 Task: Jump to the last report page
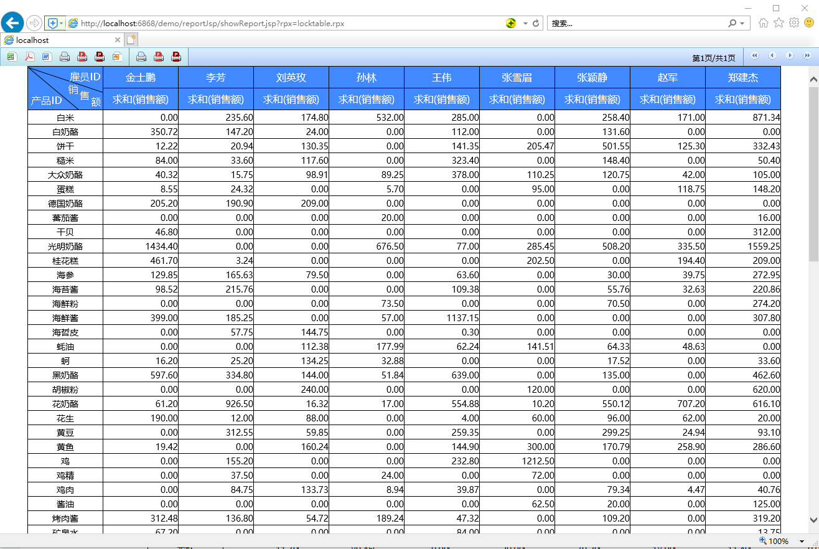tap(807, 56)
